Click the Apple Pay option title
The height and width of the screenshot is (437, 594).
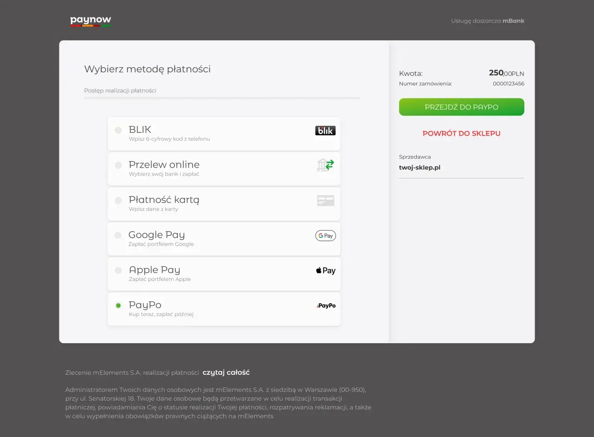[155, 270]
